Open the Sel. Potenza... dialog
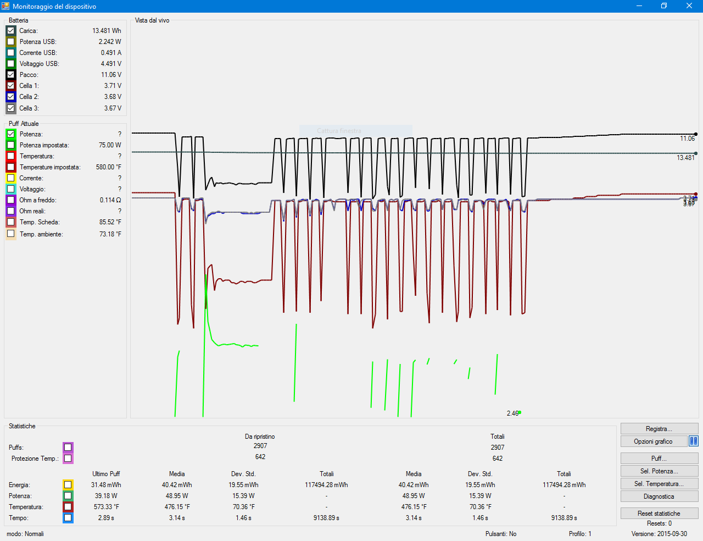Screen dimensions: 703x541 pos(659,471)
